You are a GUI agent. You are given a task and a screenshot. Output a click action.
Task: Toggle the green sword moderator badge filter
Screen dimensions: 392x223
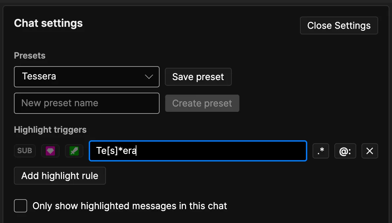pyautogui.click(x=74, y=151)
